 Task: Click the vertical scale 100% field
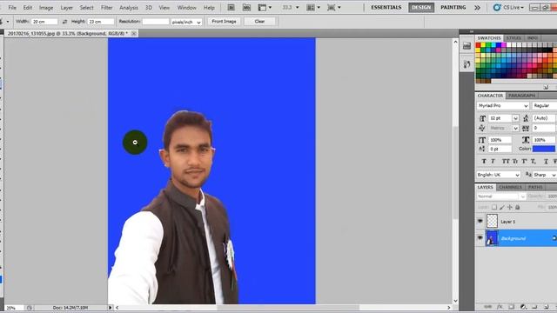(x=500, y=140)
